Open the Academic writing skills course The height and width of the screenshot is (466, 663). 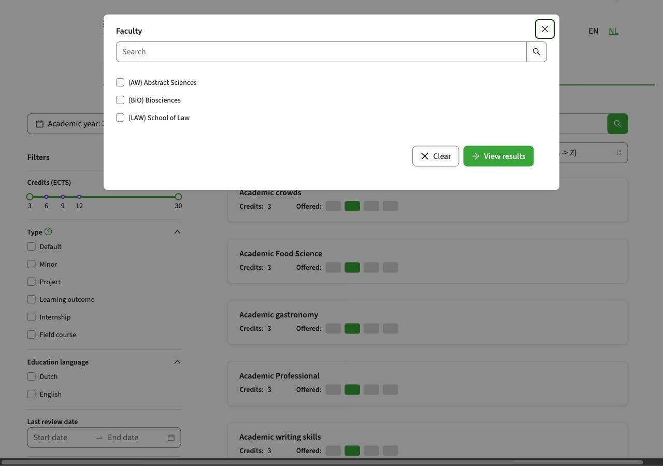(280, 437)
